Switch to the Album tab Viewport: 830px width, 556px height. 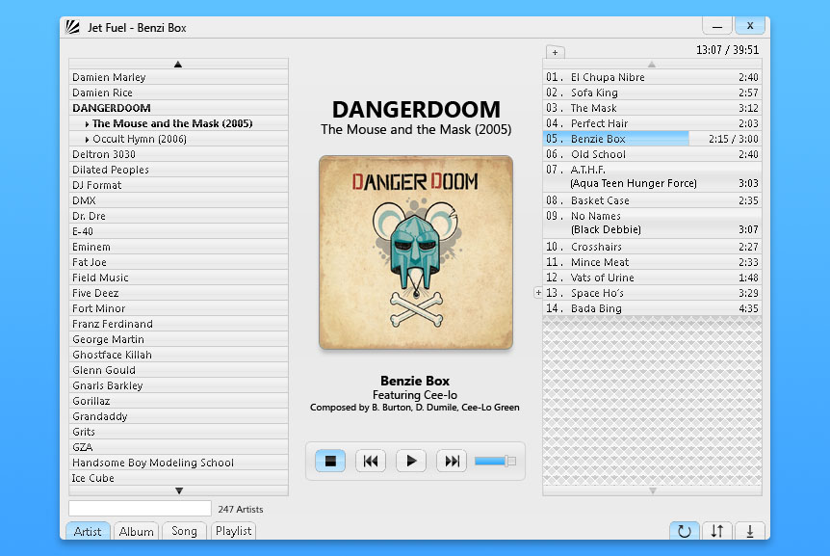pos(136,531)
